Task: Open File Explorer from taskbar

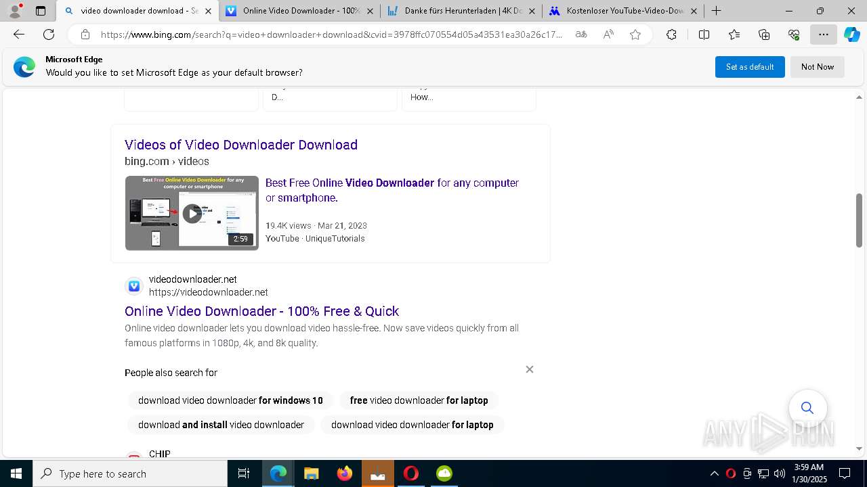Action: [x=311, y=473]
